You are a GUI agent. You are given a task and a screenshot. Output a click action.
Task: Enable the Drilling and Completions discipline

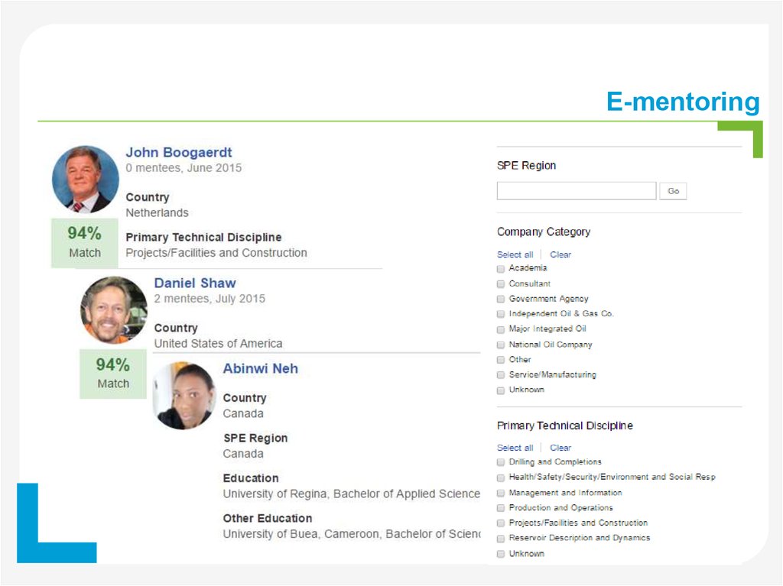click(x=500, y=462)
